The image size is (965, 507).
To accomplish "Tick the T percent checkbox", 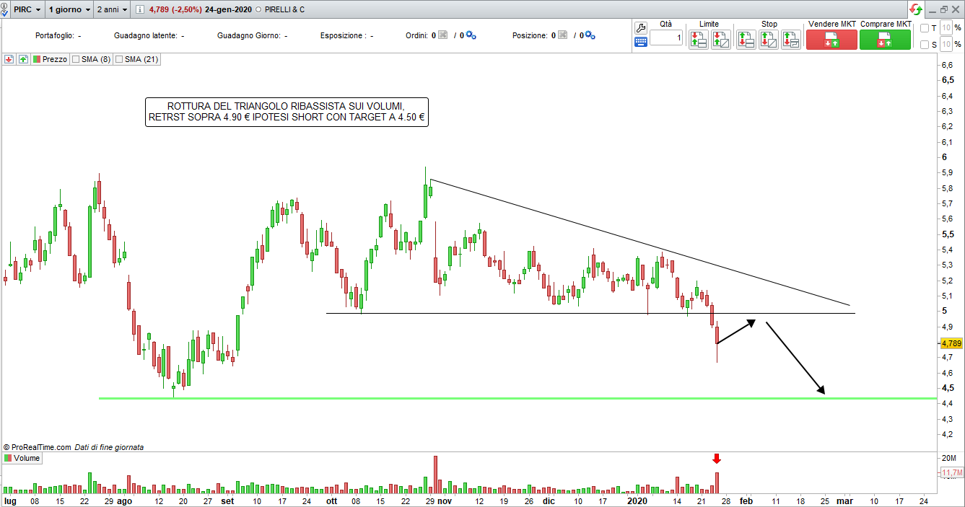I will [925, 28].
